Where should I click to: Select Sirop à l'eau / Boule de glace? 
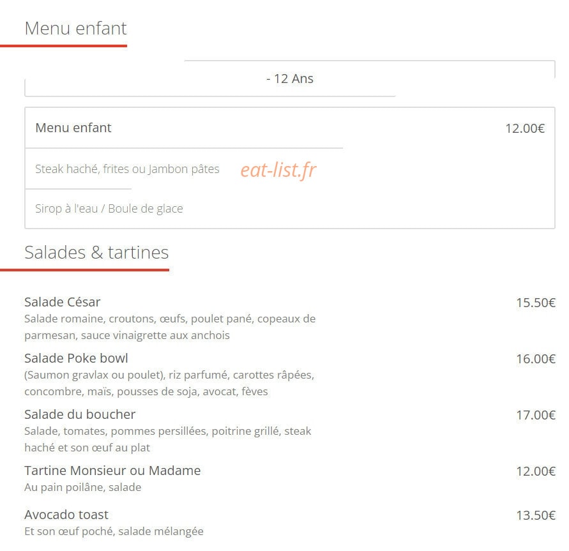109,209
